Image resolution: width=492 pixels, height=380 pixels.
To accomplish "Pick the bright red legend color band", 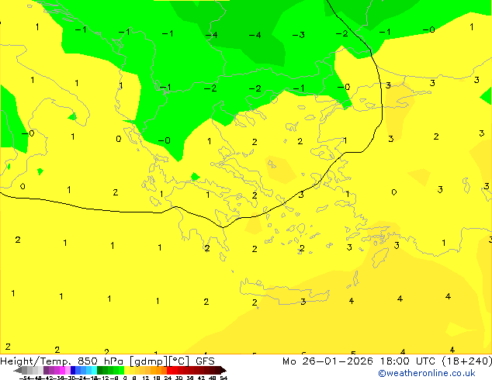I will pos(169,370).
